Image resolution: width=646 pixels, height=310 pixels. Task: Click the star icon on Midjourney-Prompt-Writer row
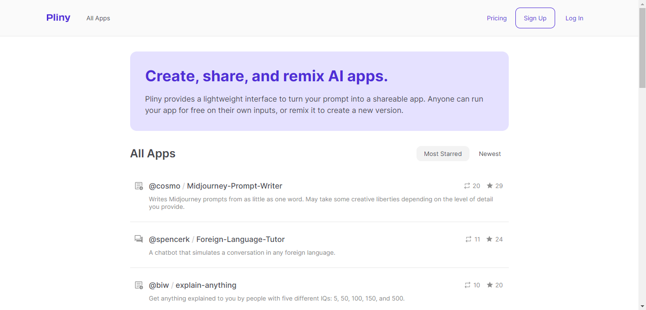pyautogui.click(x=490, y=186)
